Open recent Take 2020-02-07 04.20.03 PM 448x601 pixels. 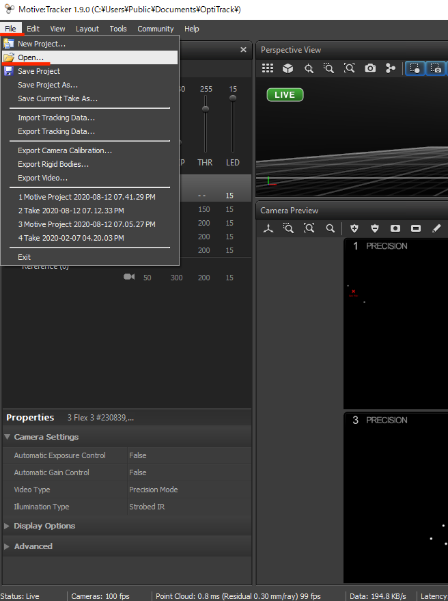[90, 238]
